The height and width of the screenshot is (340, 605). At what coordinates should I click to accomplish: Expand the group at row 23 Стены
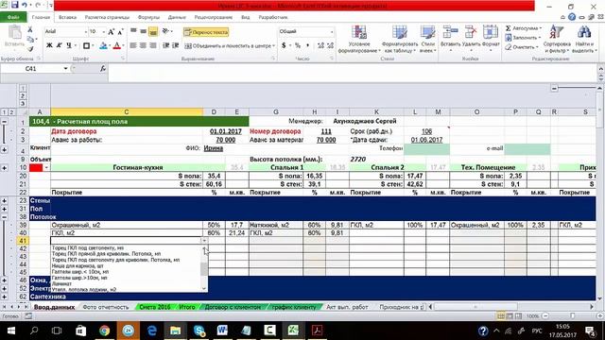[x=4, y=200]
